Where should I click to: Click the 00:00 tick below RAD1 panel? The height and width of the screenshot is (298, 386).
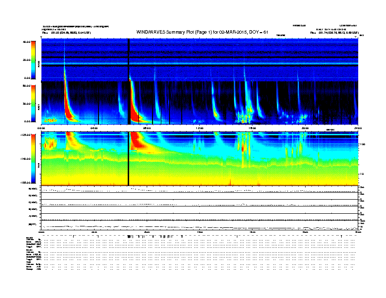pyautogui.click(x=42, y=128)
